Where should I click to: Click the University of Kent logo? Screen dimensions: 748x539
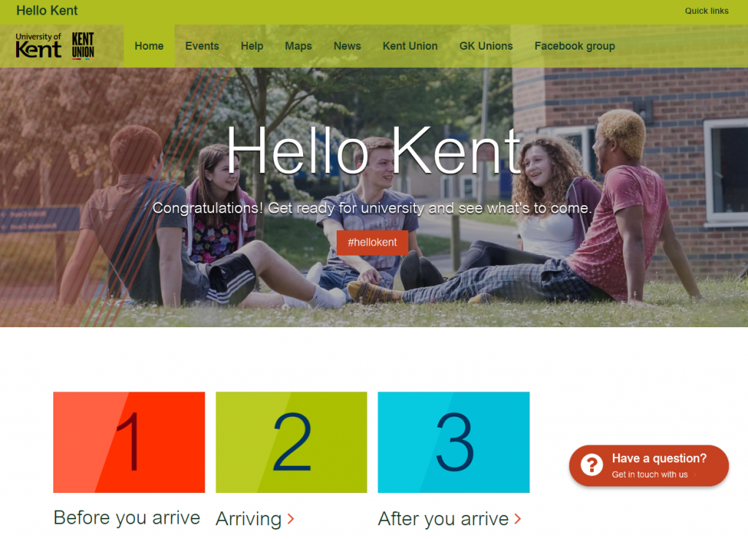[38, 45]
